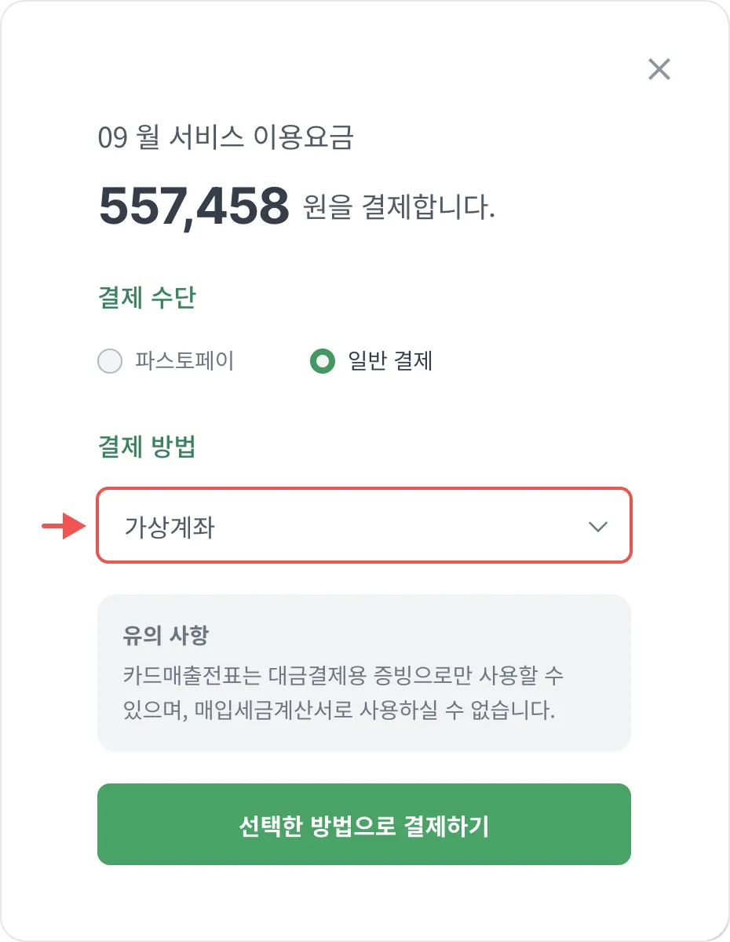Click the 일반 결제 option label
Viewport: 730px width, 942px height.
[x=390, y=361]
